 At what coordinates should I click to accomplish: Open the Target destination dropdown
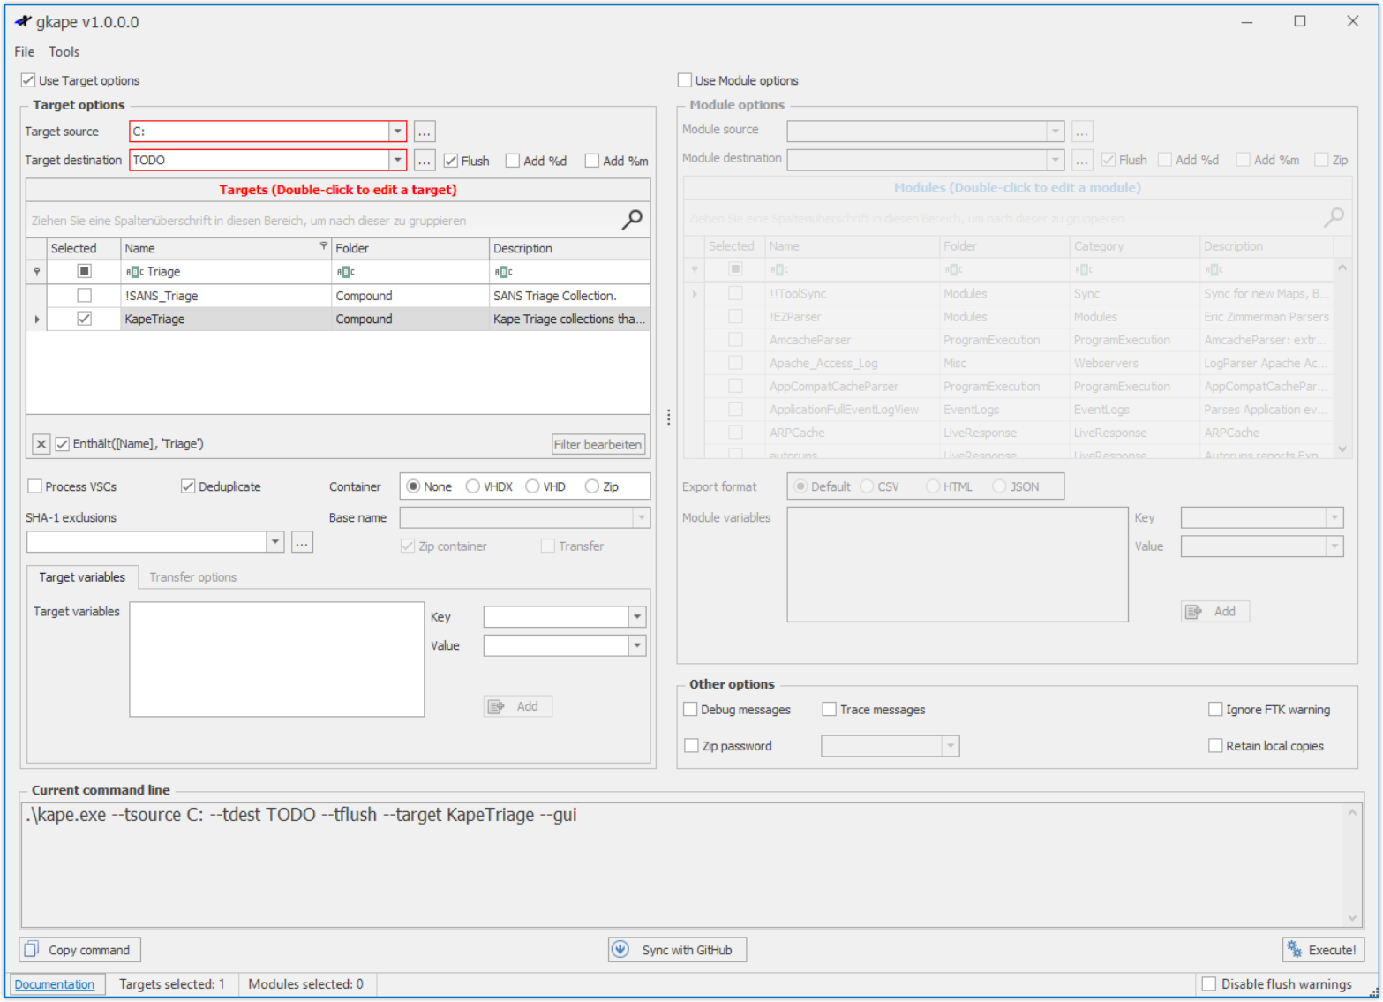397,160
